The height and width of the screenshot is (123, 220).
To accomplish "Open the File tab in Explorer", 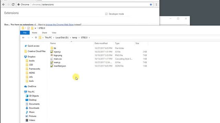I will [x=25, y=33].
